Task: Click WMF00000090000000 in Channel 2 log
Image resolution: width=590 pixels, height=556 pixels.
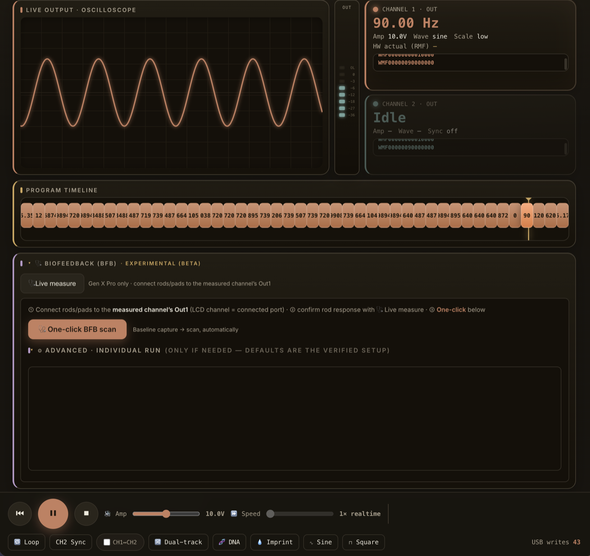Action: (x=406, y=148)
